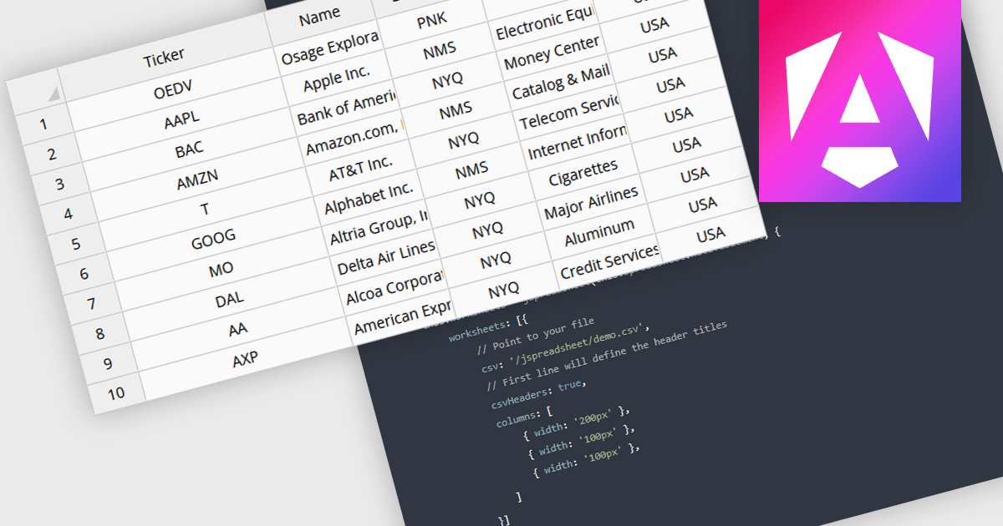The image size is (1003, 526).
Task: Click the NYQ cell in American Express row
Action: coord(504,290)
